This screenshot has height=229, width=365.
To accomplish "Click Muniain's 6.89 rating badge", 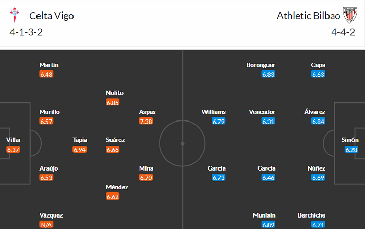I will (268, 225).
